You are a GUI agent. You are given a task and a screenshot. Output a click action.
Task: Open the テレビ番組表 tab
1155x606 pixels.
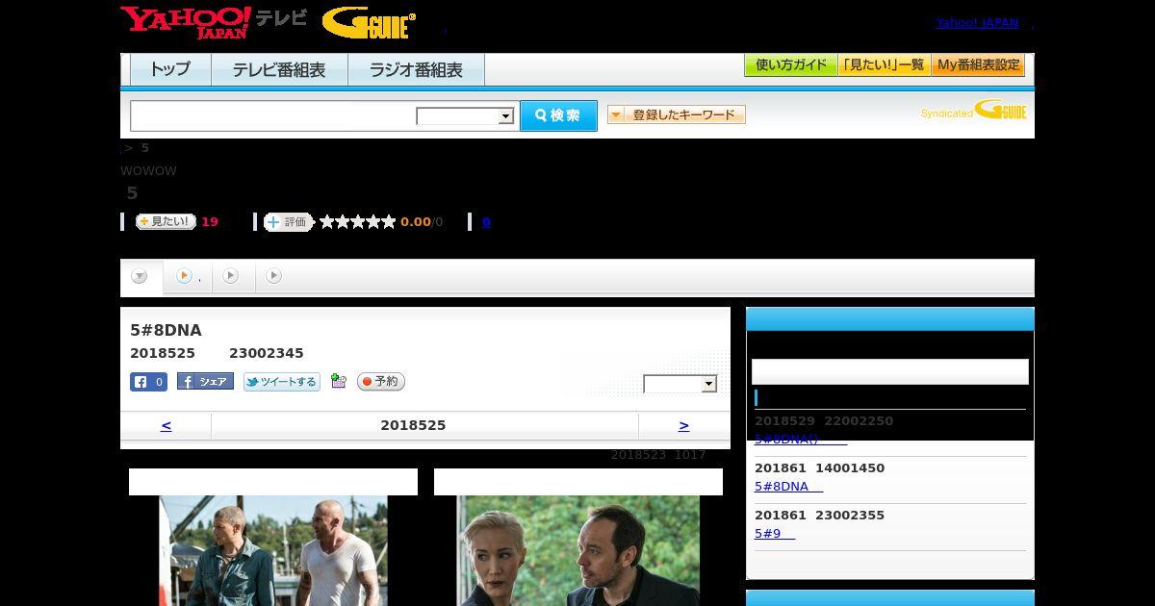coord(279,70)
